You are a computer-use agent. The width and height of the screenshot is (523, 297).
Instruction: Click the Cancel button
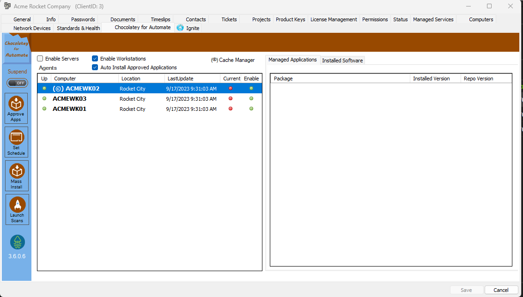[x=501, y=290]
